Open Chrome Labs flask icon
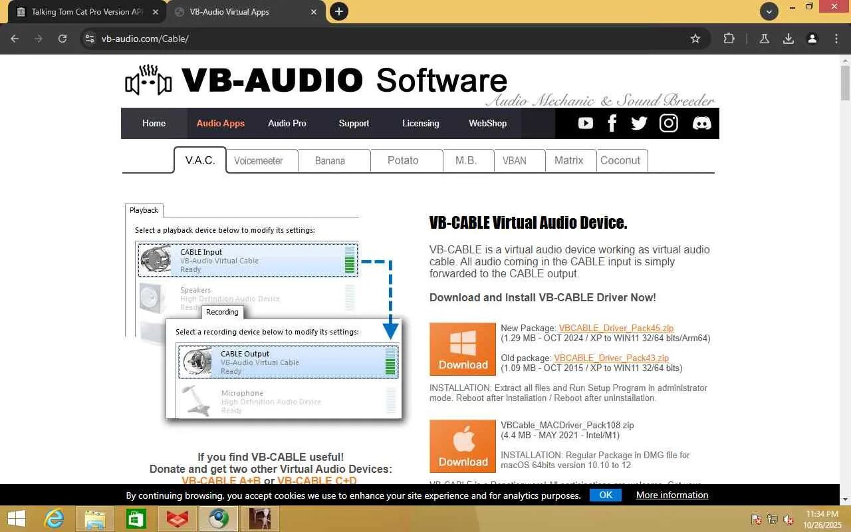The height and width of the screenshot is (532, 851). (x=765, y=39)
